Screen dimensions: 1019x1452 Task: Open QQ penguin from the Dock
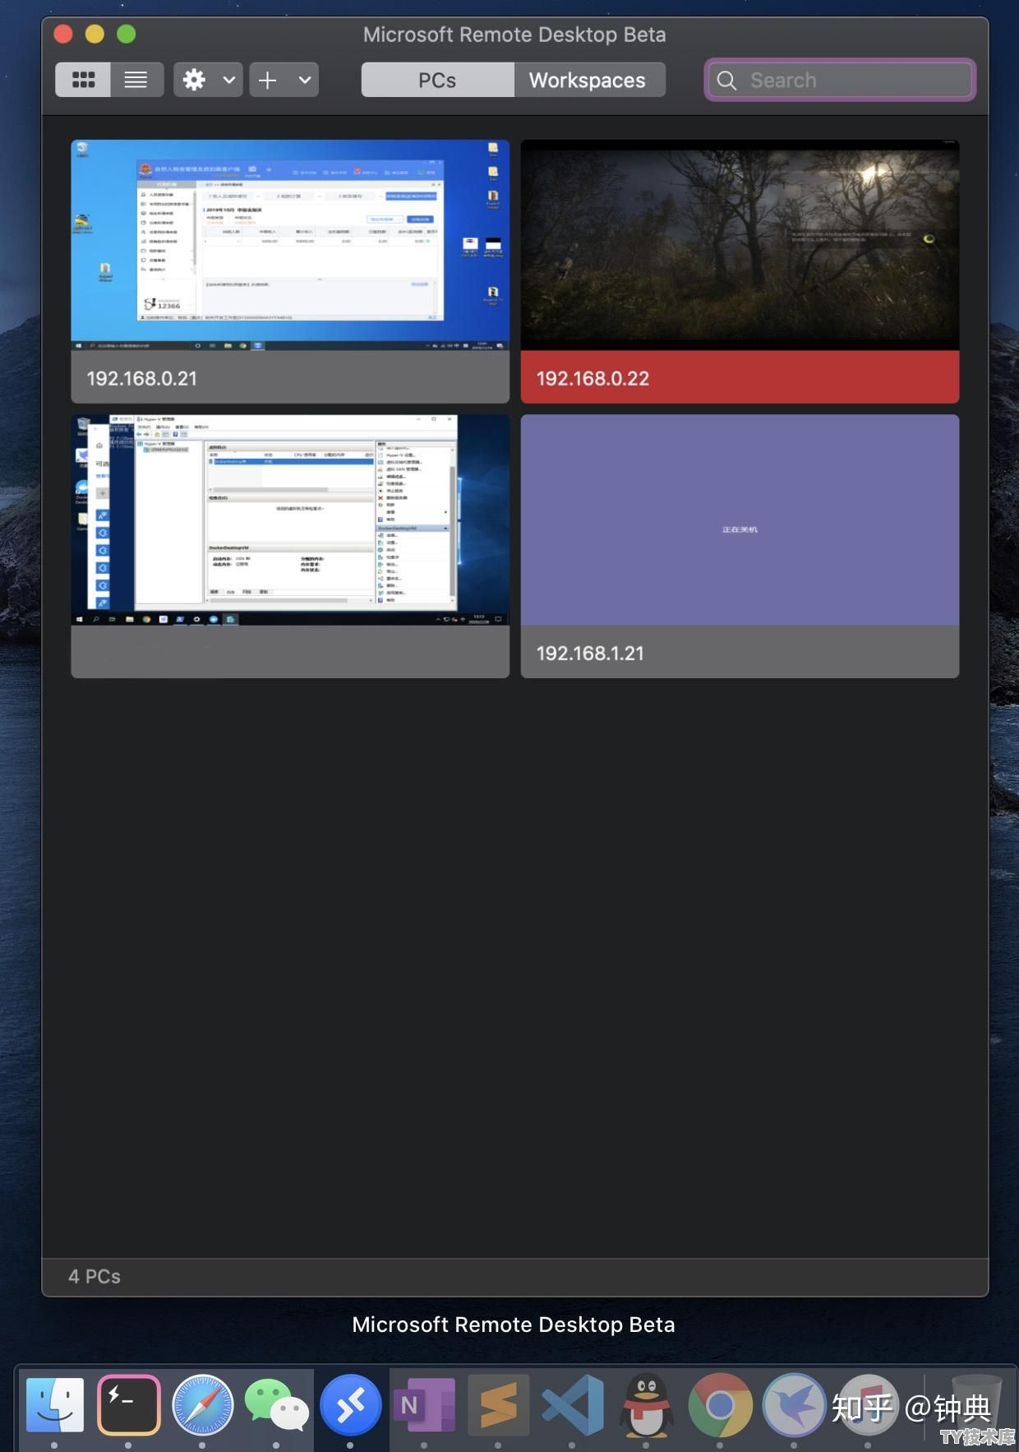pyautogui.click(x=646, y=1405)
